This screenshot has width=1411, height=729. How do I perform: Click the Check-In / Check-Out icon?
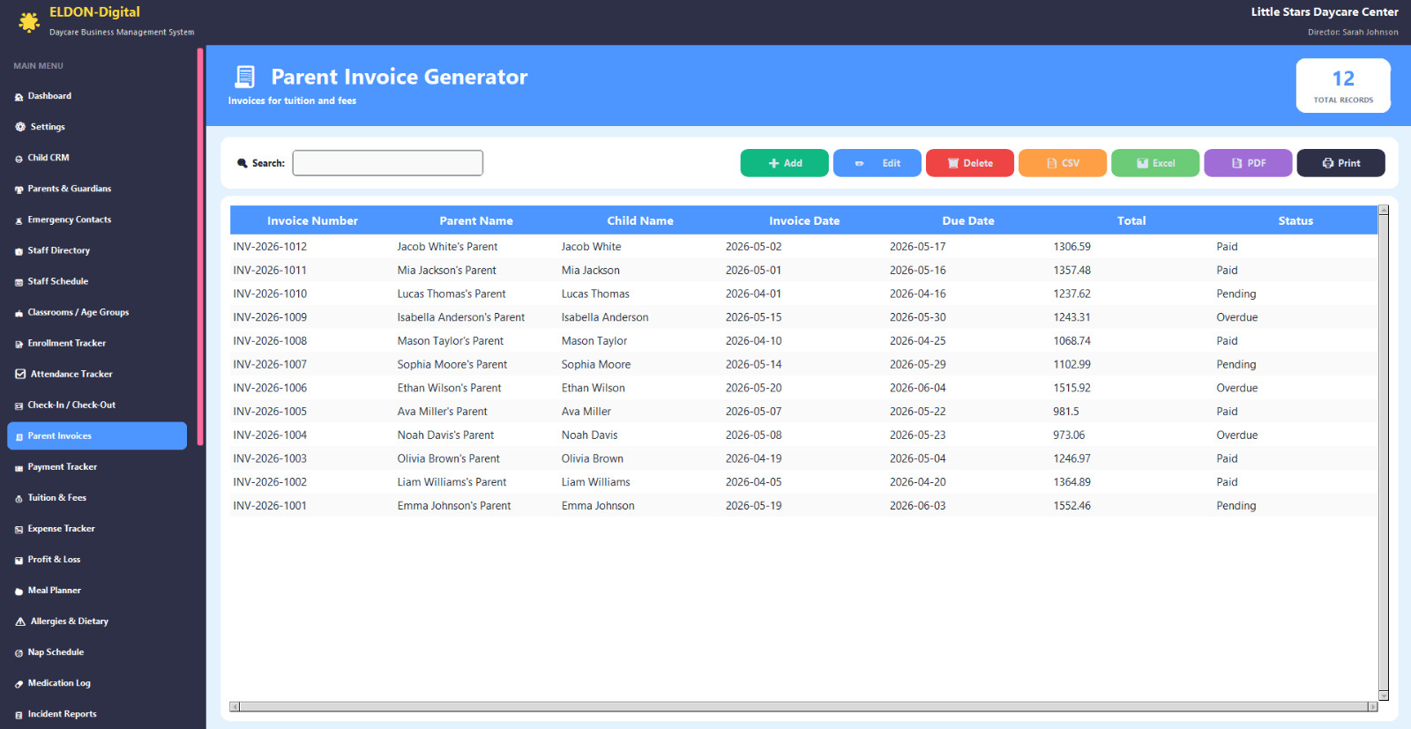[x=19, y=405]
